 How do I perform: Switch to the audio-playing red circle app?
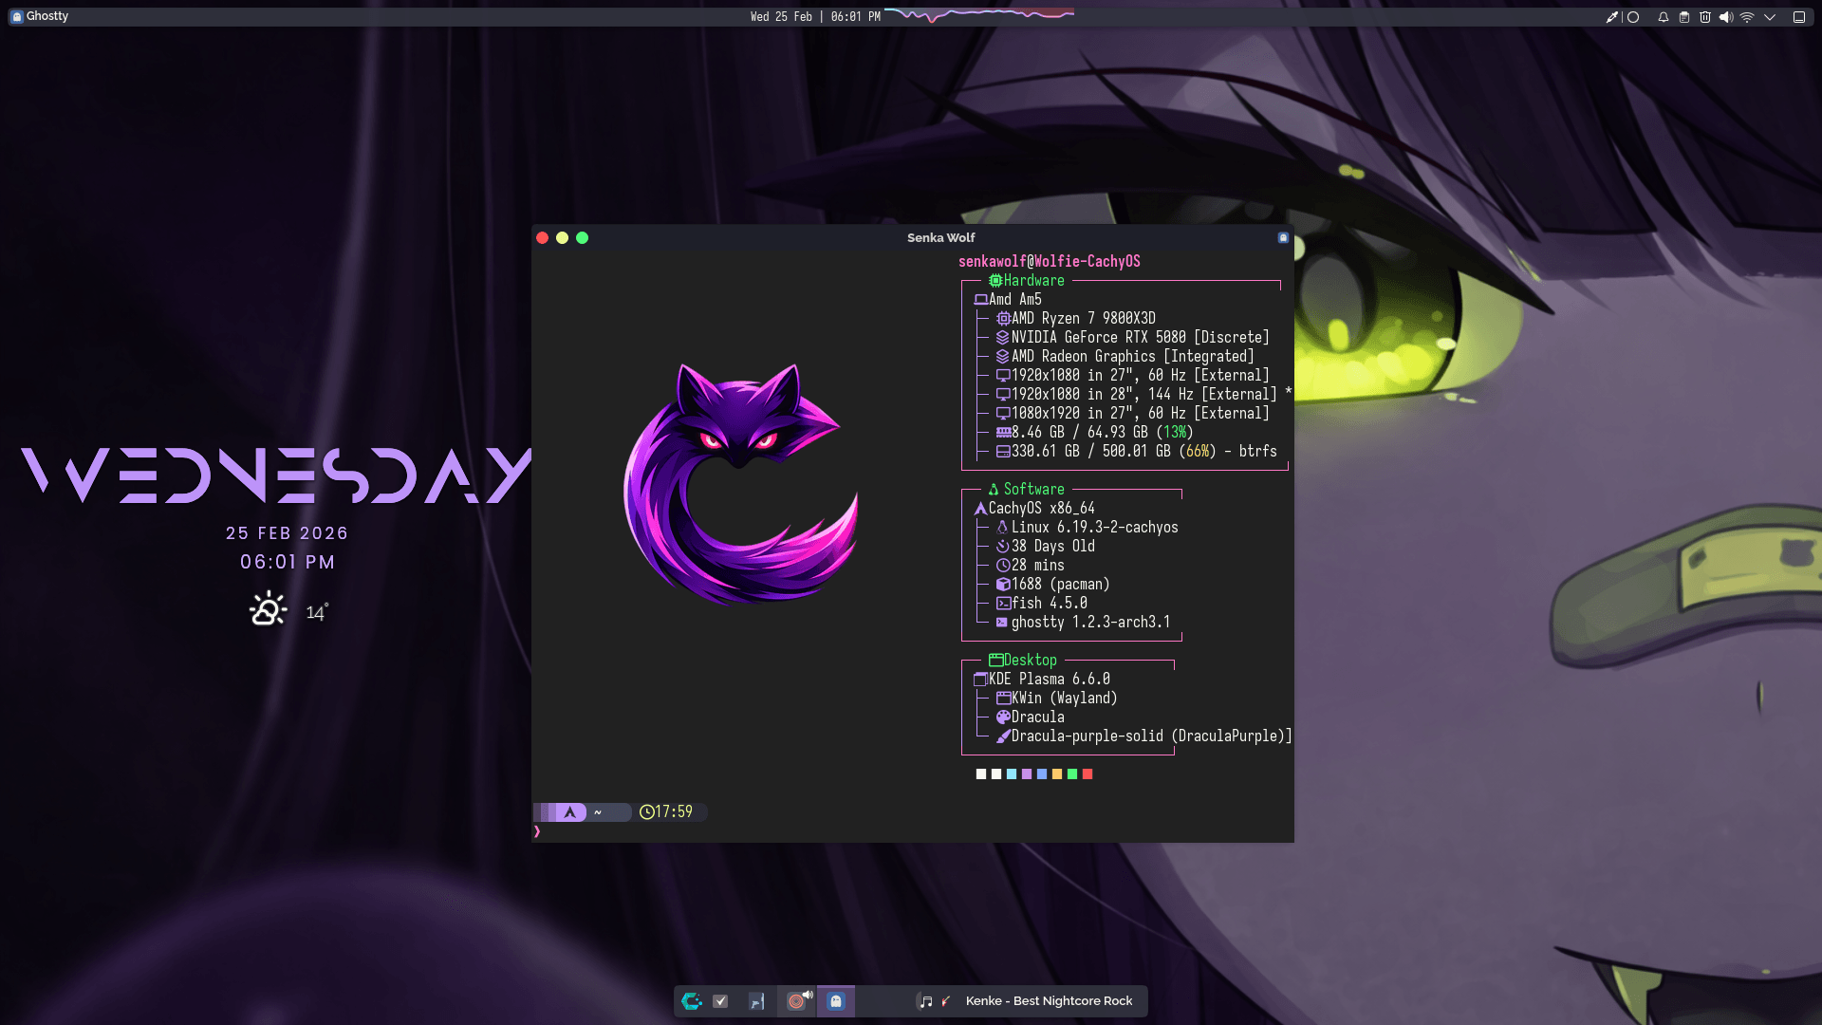tap(797, 1001)
